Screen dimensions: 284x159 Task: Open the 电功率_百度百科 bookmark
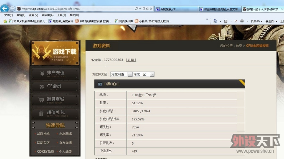coord(61,21)
